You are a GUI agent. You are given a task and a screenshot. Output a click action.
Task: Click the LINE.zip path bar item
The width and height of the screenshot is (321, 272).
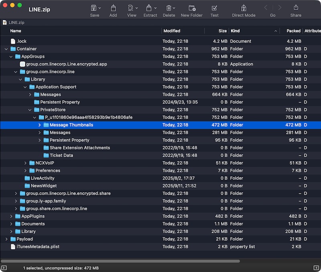[14, 22]
